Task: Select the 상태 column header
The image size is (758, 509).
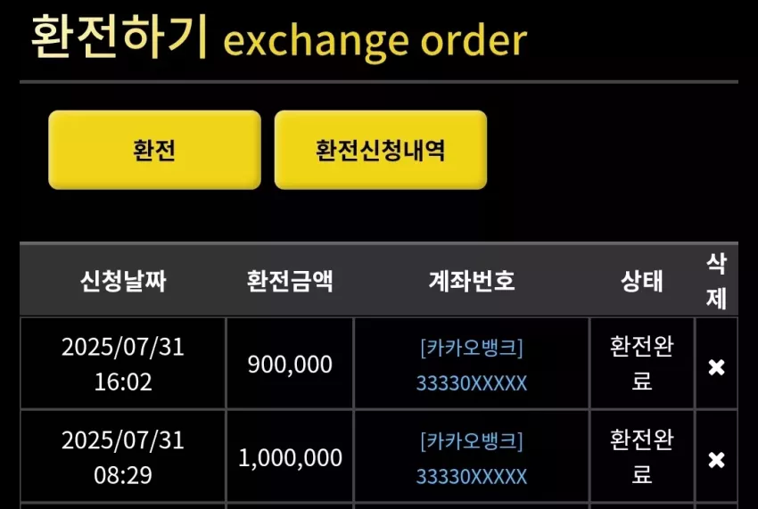Action: [x=642, y=281]
